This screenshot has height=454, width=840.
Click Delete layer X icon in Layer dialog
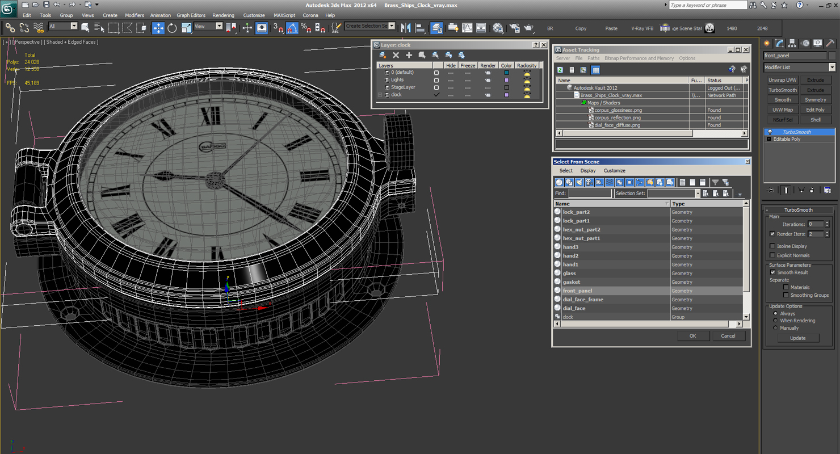pyautogui.click(x=396, y=55)
